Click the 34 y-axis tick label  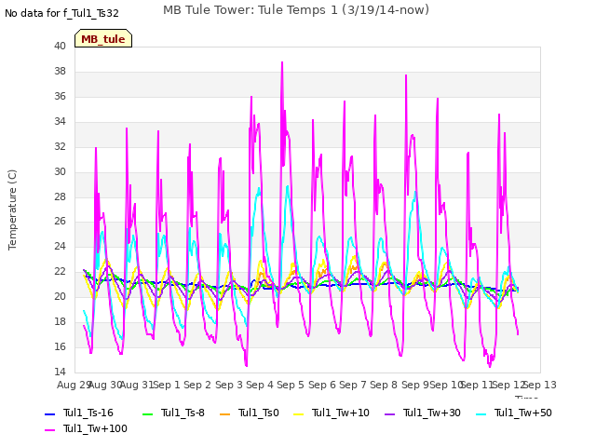60,121
